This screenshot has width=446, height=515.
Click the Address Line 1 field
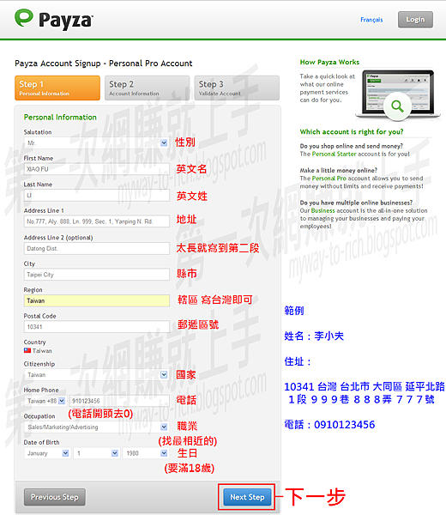pos(96,221)
